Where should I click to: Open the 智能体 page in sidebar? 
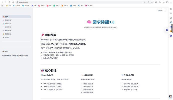[x=16, y=37]
